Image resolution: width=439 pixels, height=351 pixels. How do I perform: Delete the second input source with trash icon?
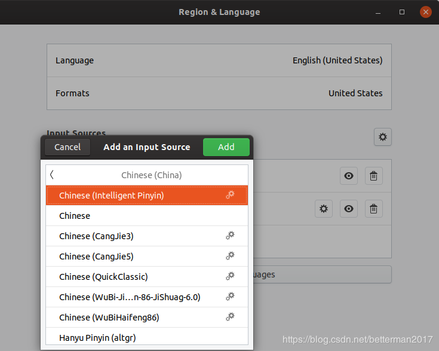tap(373, 209)
